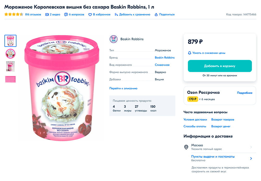The image size is (261, 181).
Task: Select the first product thumbnail
Action: tap(10, 41)
